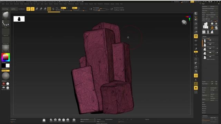Expand the Split subsection
221x124 pixels.
203,103
